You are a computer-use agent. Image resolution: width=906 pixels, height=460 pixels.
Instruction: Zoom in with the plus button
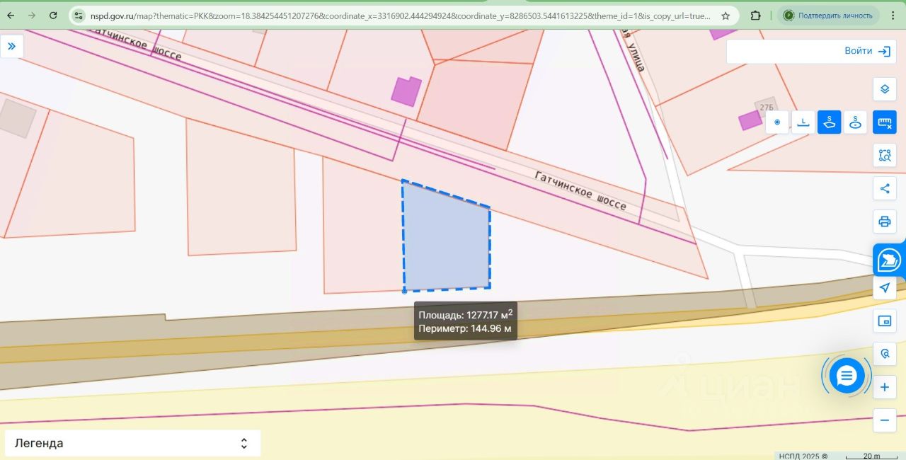pos(884,387)
